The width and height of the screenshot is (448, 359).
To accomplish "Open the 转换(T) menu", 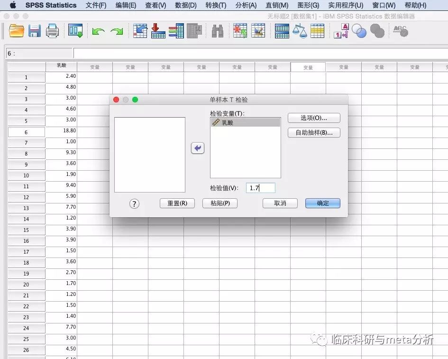I will (216, 5).
